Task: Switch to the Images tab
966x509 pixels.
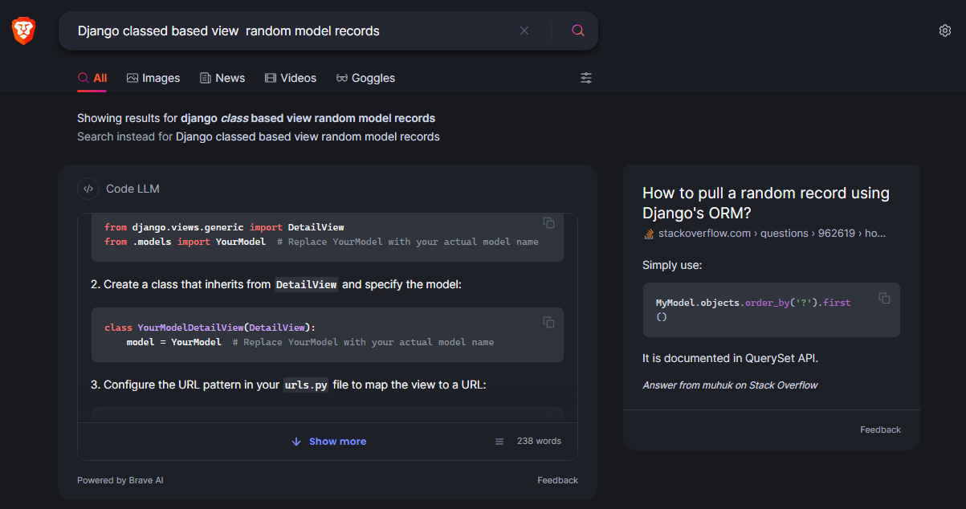Action: point(153,78)
